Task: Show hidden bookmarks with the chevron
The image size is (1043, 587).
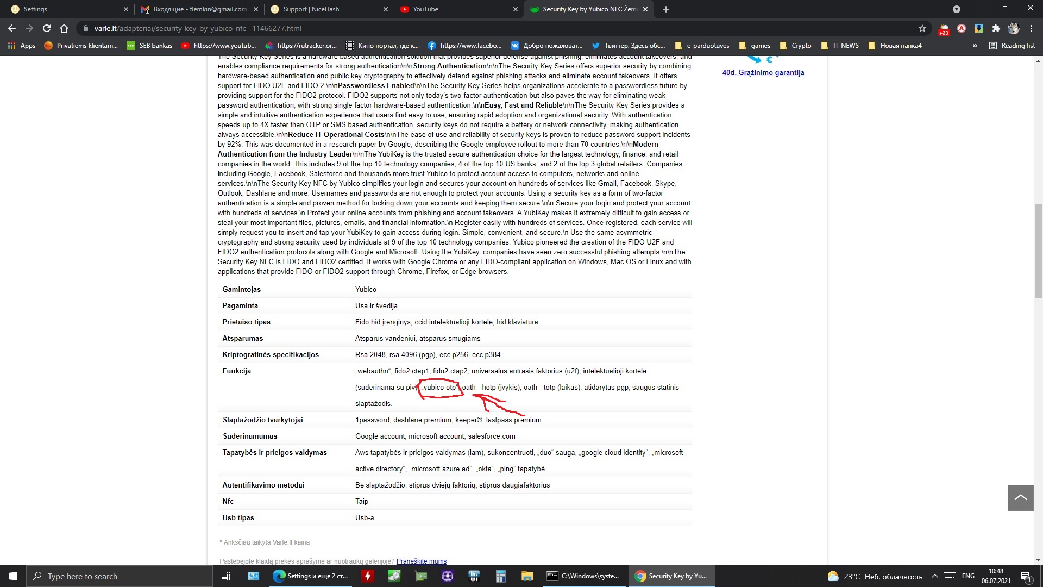Action: point(975,46)
